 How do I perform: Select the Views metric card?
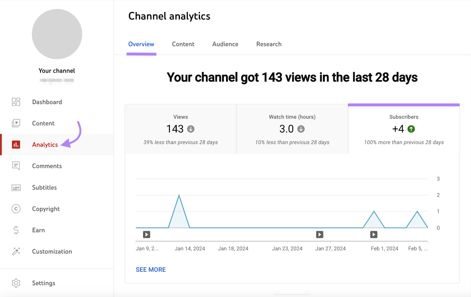coord(180,129)
